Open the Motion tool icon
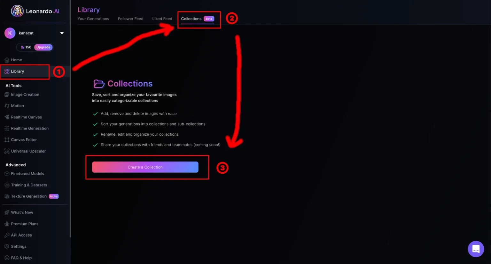 [7, 106]
